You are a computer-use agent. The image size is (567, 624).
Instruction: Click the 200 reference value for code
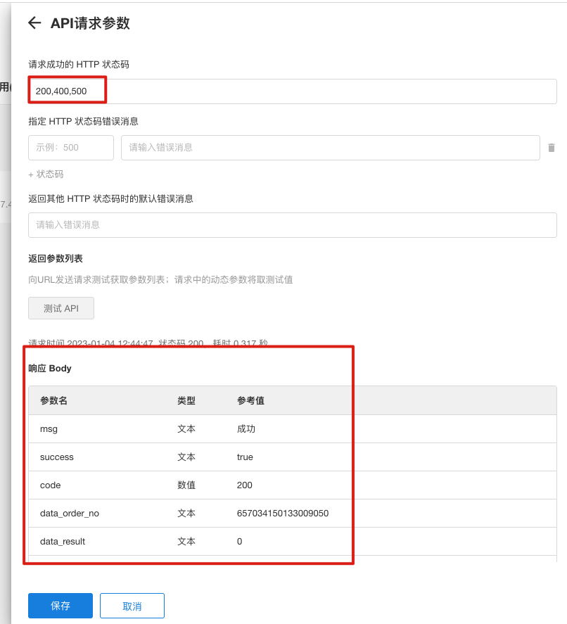click(x=245, y=485)
